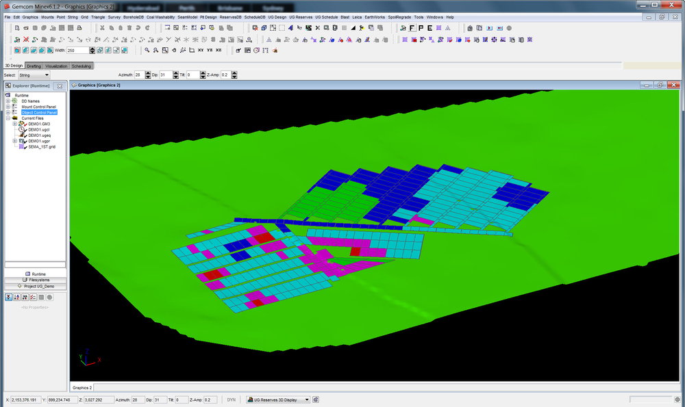685x407 pixels.
Task: Expand the DEMO1.GM3 tree node
Action: pos(14,124)
